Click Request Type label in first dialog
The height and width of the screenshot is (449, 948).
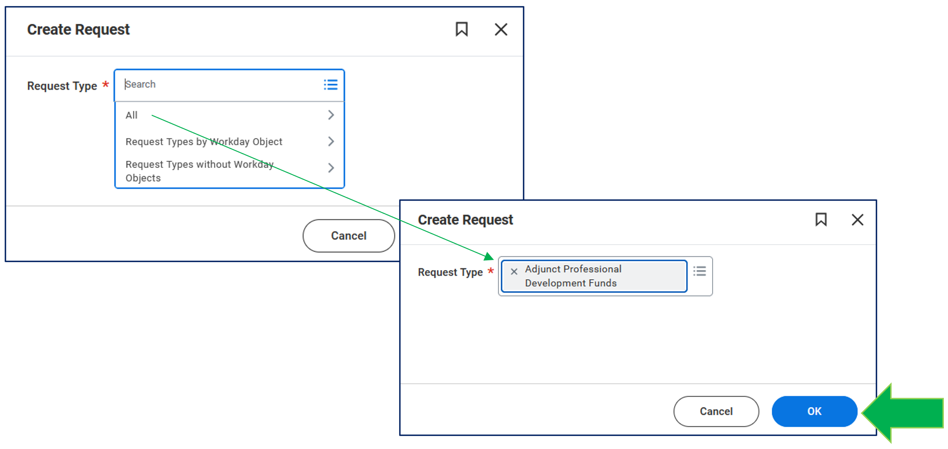click(62, 86)
